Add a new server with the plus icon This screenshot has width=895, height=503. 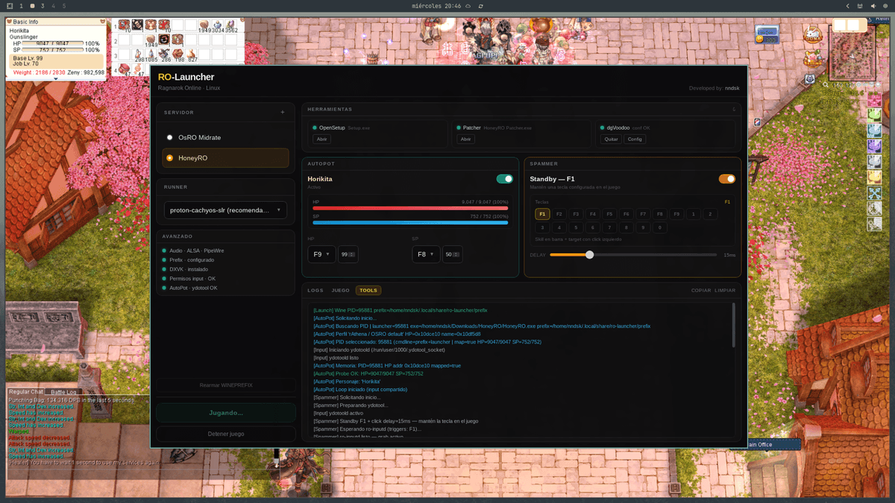[x=282, y=113]
